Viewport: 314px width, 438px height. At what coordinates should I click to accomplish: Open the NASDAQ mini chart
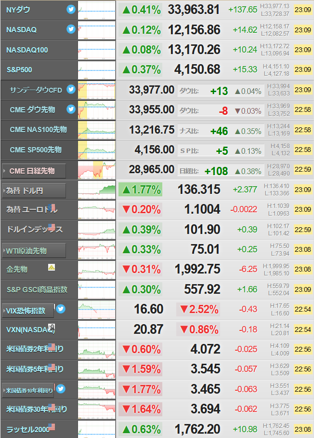pos(96,30)
